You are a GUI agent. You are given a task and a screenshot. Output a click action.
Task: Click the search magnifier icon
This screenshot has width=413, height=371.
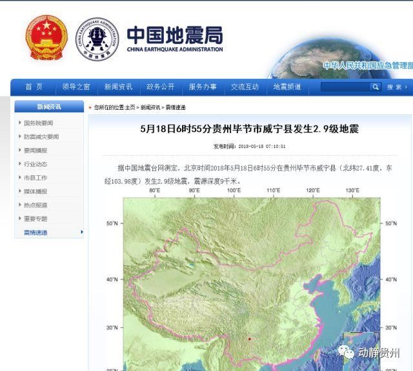click(376, 87)
